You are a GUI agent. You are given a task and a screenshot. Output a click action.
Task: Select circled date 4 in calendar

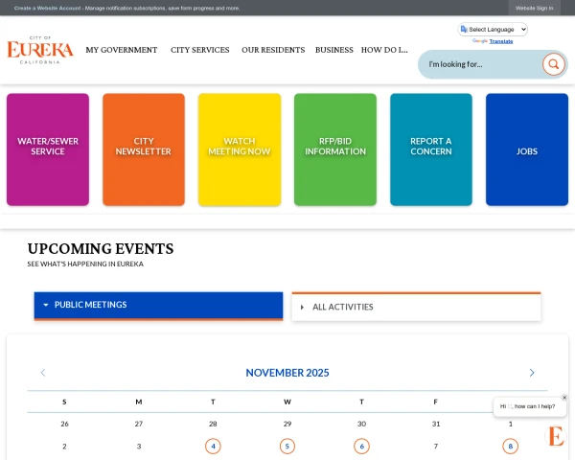tap(213, 446)
